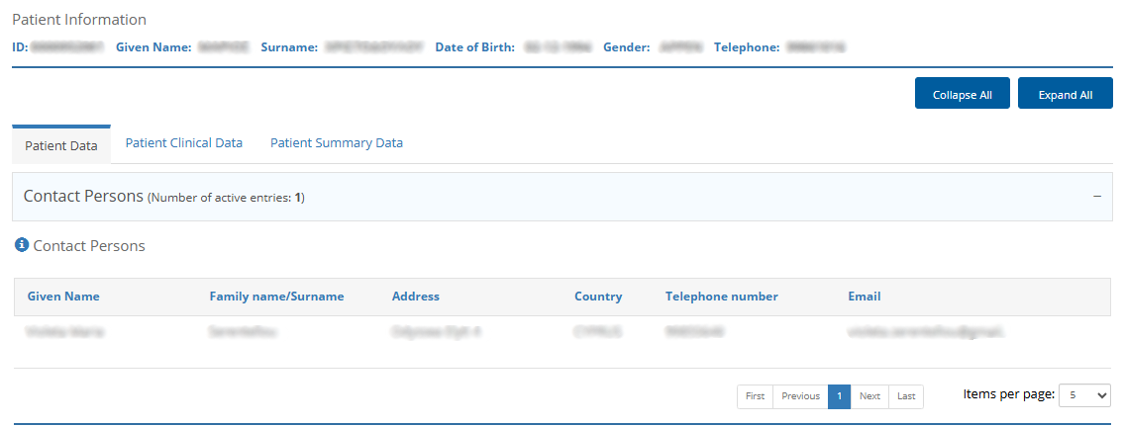Go to the Previous page

800,396
